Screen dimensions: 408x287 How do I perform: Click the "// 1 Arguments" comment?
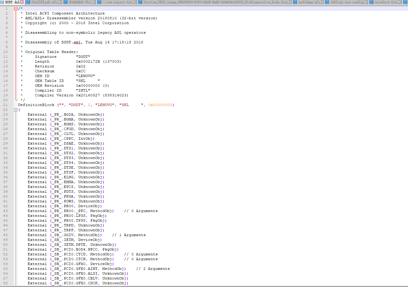[129, 235]
